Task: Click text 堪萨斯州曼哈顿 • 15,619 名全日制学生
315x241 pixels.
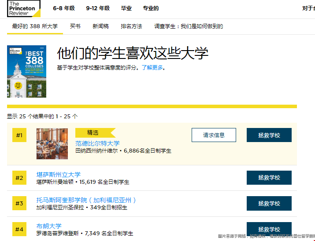Action: (x=83, y=182)
